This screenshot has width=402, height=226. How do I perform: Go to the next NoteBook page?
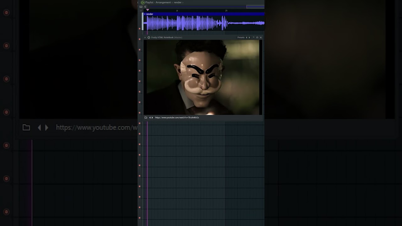tap(152, 117)
